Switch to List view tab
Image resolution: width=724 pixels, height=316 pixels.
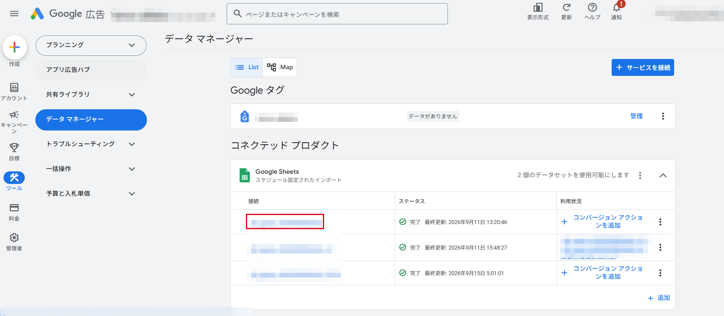coord(247,67)
